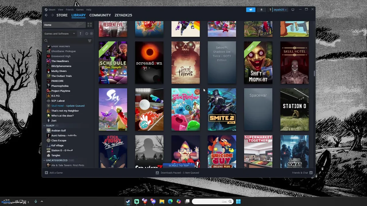Open the Games and Software filter dropdown
Image resolution: width=367 pixels, height=206 pixels.
[x=60, y=33]
